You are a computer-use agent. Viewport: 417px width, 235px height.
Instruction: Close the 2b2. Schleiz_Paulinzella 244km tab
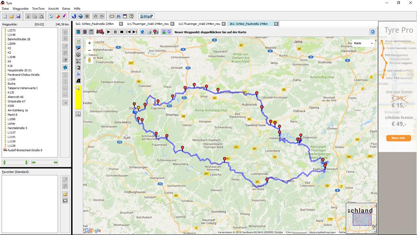point(276,24)
